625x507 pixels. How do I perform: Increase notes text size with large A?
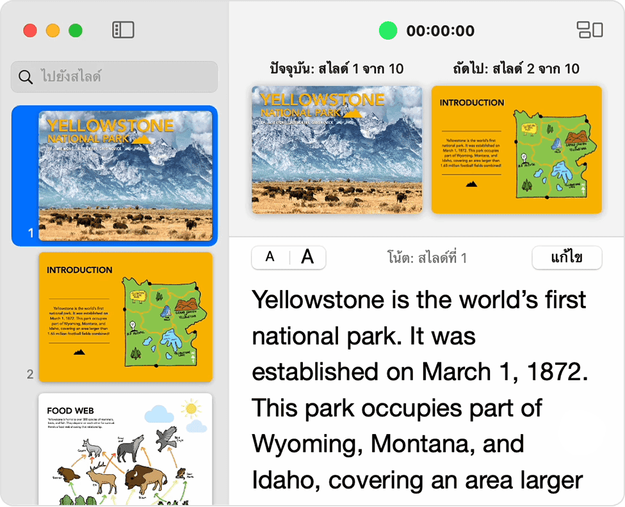[x=307, y=257]
